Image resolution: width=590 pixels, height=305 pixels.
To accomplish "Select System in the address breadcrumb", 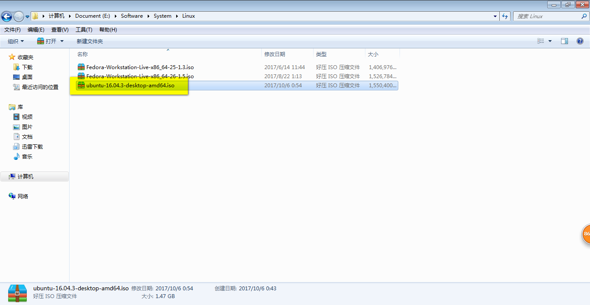I will click(162, 16).
